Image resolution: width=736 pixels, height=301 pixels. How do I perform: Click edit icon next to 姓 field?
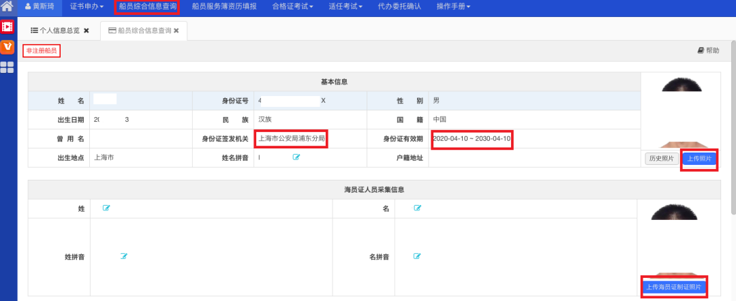tap(106, 208)
